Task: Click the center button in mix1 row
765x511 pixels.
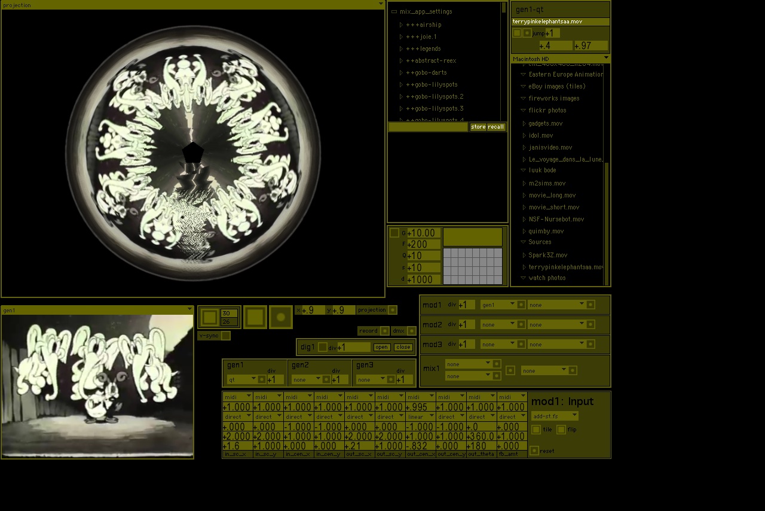Action: tap(510, 370)
